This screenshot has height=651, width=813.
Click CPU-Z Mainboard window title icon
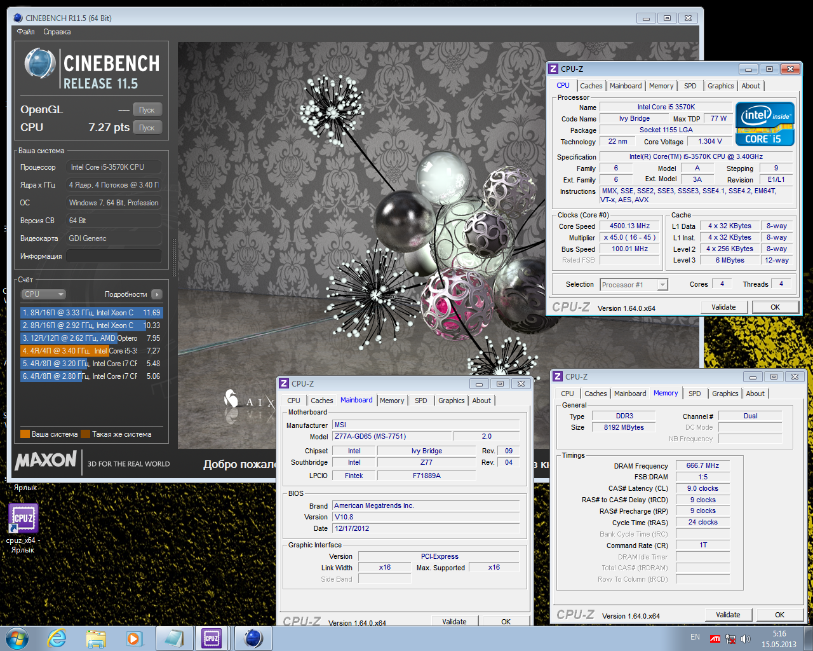pos(284,383)
